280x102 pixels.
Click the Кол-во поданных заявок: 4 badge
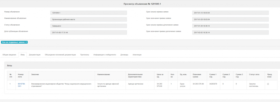click(15, 42)
